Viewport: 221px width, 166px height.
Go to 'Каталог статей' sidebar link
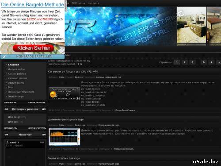pyautogui.click(x=17, y=78)
